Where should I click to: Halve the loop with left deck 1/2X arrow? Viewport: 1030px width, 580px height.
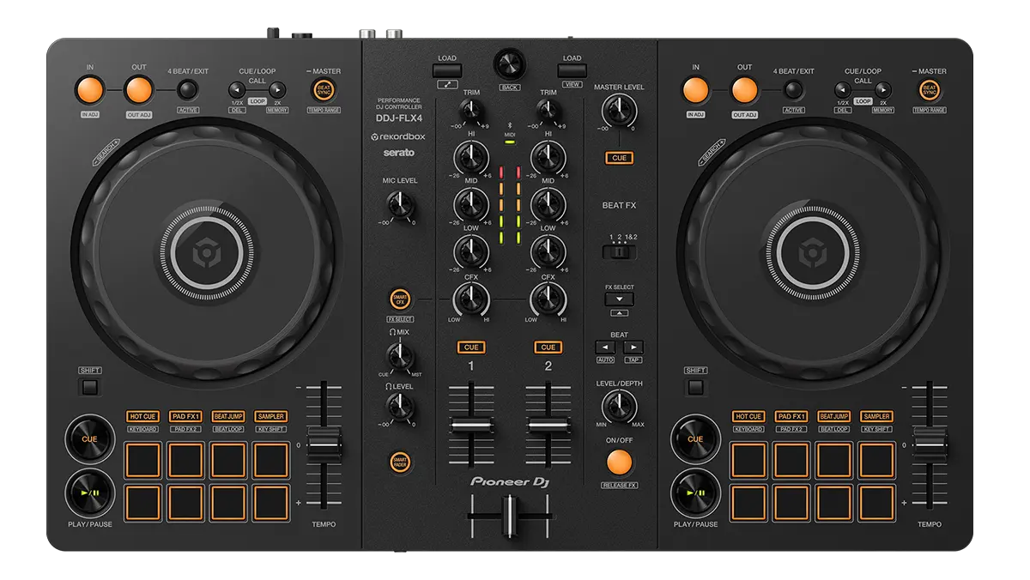click(x=236, y=89)
